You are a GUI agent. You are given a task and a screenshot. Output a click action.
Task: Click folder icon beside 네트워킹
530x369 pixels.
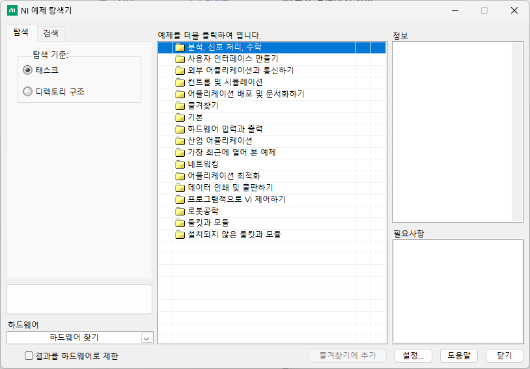(x=180, y=164)
